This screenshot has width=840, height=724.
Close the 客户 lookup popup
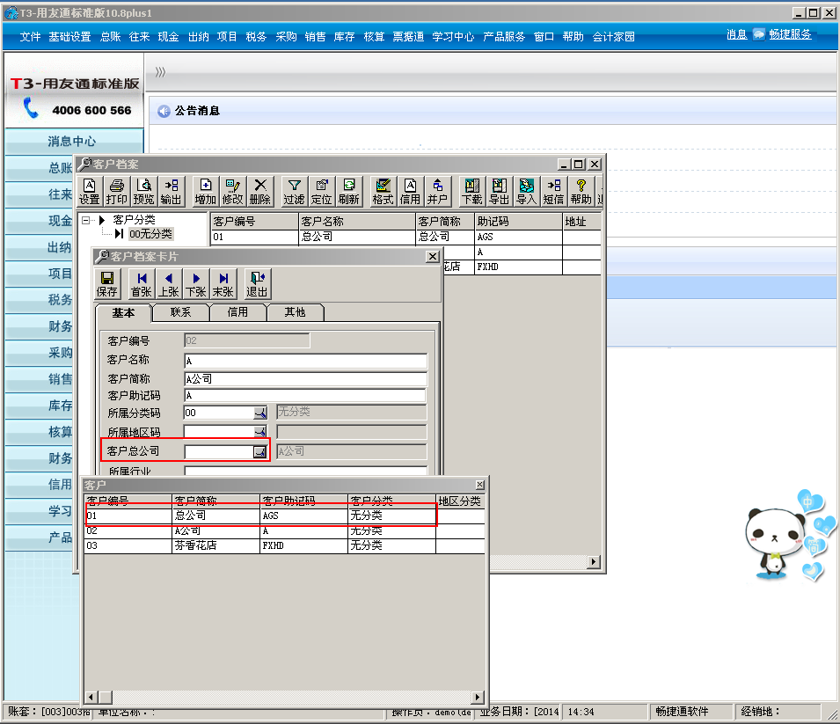click(480, 485)
